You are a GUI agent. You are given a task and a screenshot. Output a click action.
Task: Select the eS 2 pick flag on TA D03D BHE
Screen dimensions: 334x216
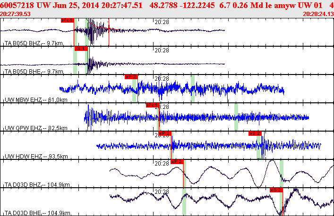[x=276, y=190]
